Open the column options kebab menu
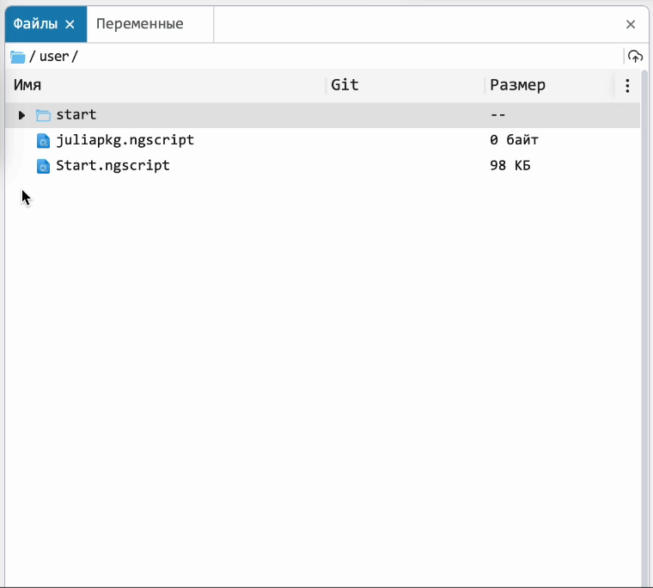Viewport: 653px width, 588px height. click(x=627, y=86)
